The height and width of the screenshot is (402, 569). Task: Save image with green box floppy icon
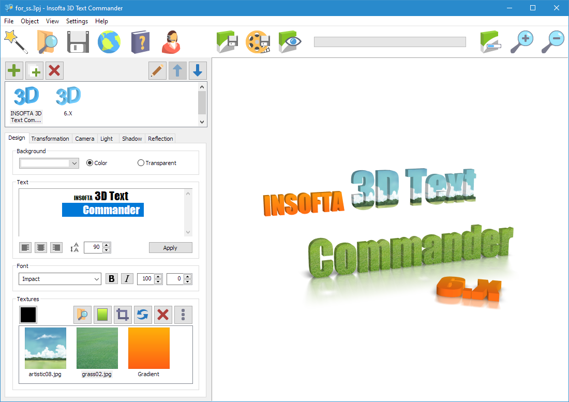coord(227,42)
